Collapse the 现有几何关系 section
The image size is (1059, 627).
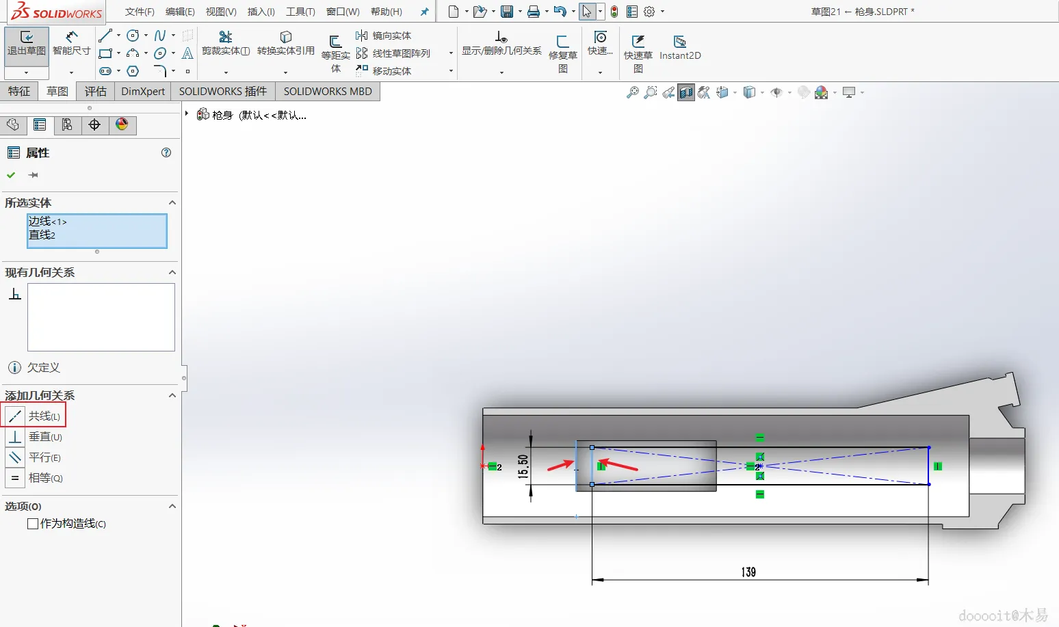point(172,272)
